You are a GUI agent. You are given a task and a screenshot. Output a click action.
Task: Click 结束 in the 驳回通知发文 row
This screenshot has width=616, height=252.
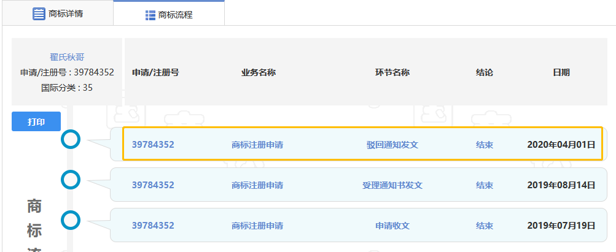485,145
